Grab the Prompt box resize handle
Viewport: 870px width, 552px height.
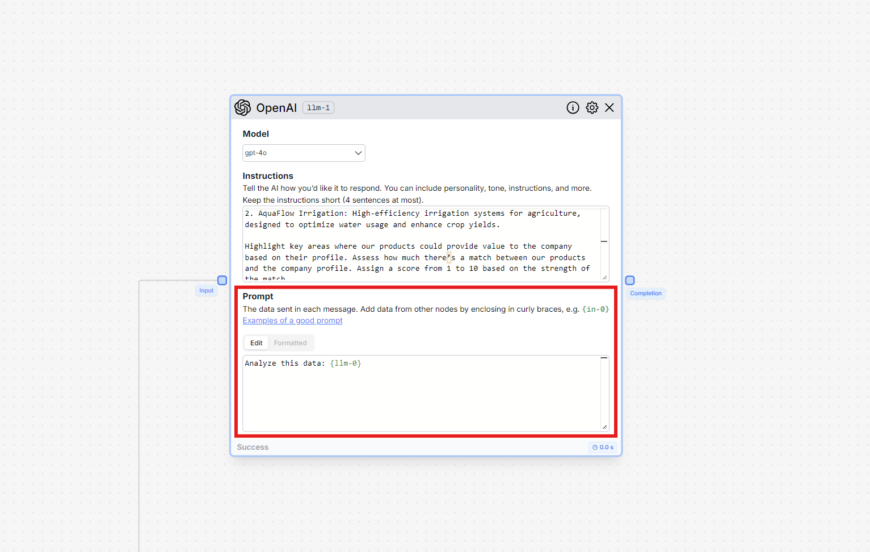point(605,427)
